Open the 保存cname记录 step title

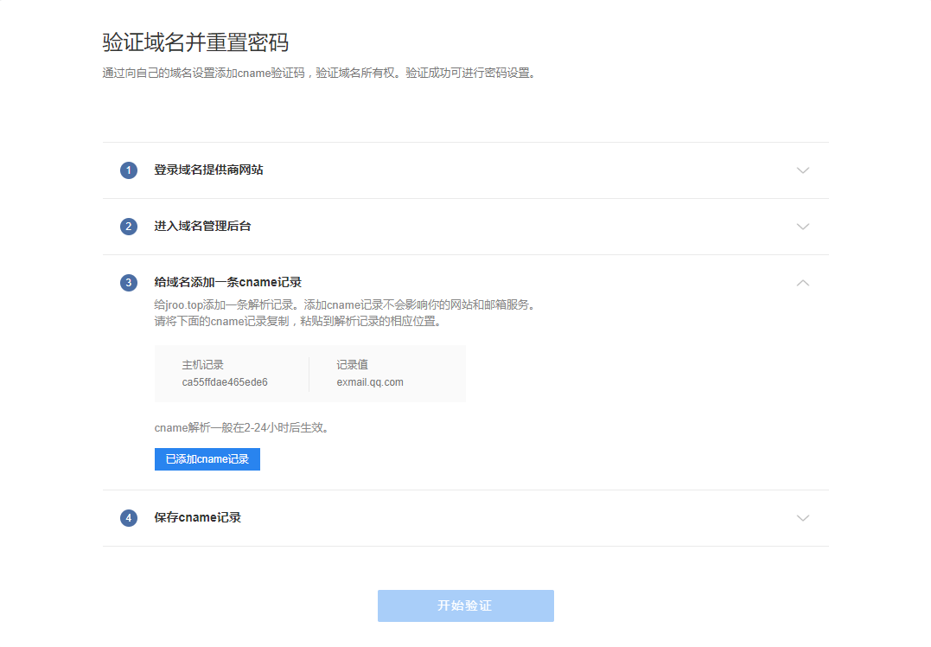(x=198, y=517)
